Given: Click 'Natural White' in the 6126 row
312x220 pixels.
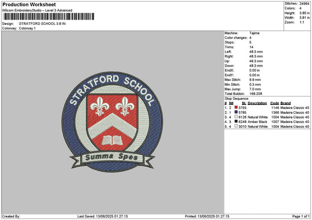Looking at the screenshot, I should pos(257,117).
